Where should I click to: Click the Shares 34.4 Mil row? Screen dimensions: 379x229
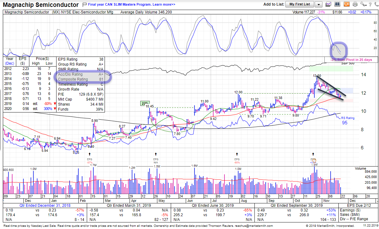coord(81,104)
